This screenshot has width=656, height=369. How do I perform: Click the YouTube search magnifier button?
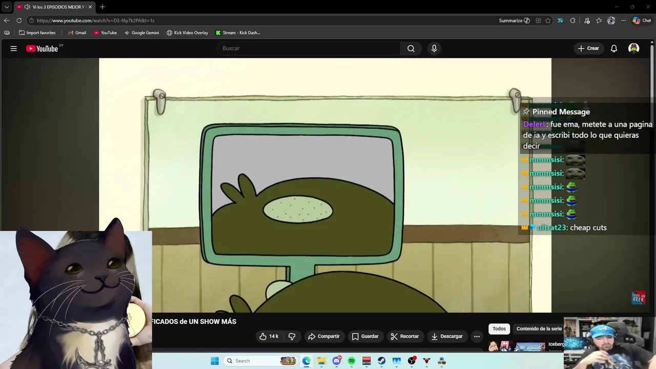411,48
